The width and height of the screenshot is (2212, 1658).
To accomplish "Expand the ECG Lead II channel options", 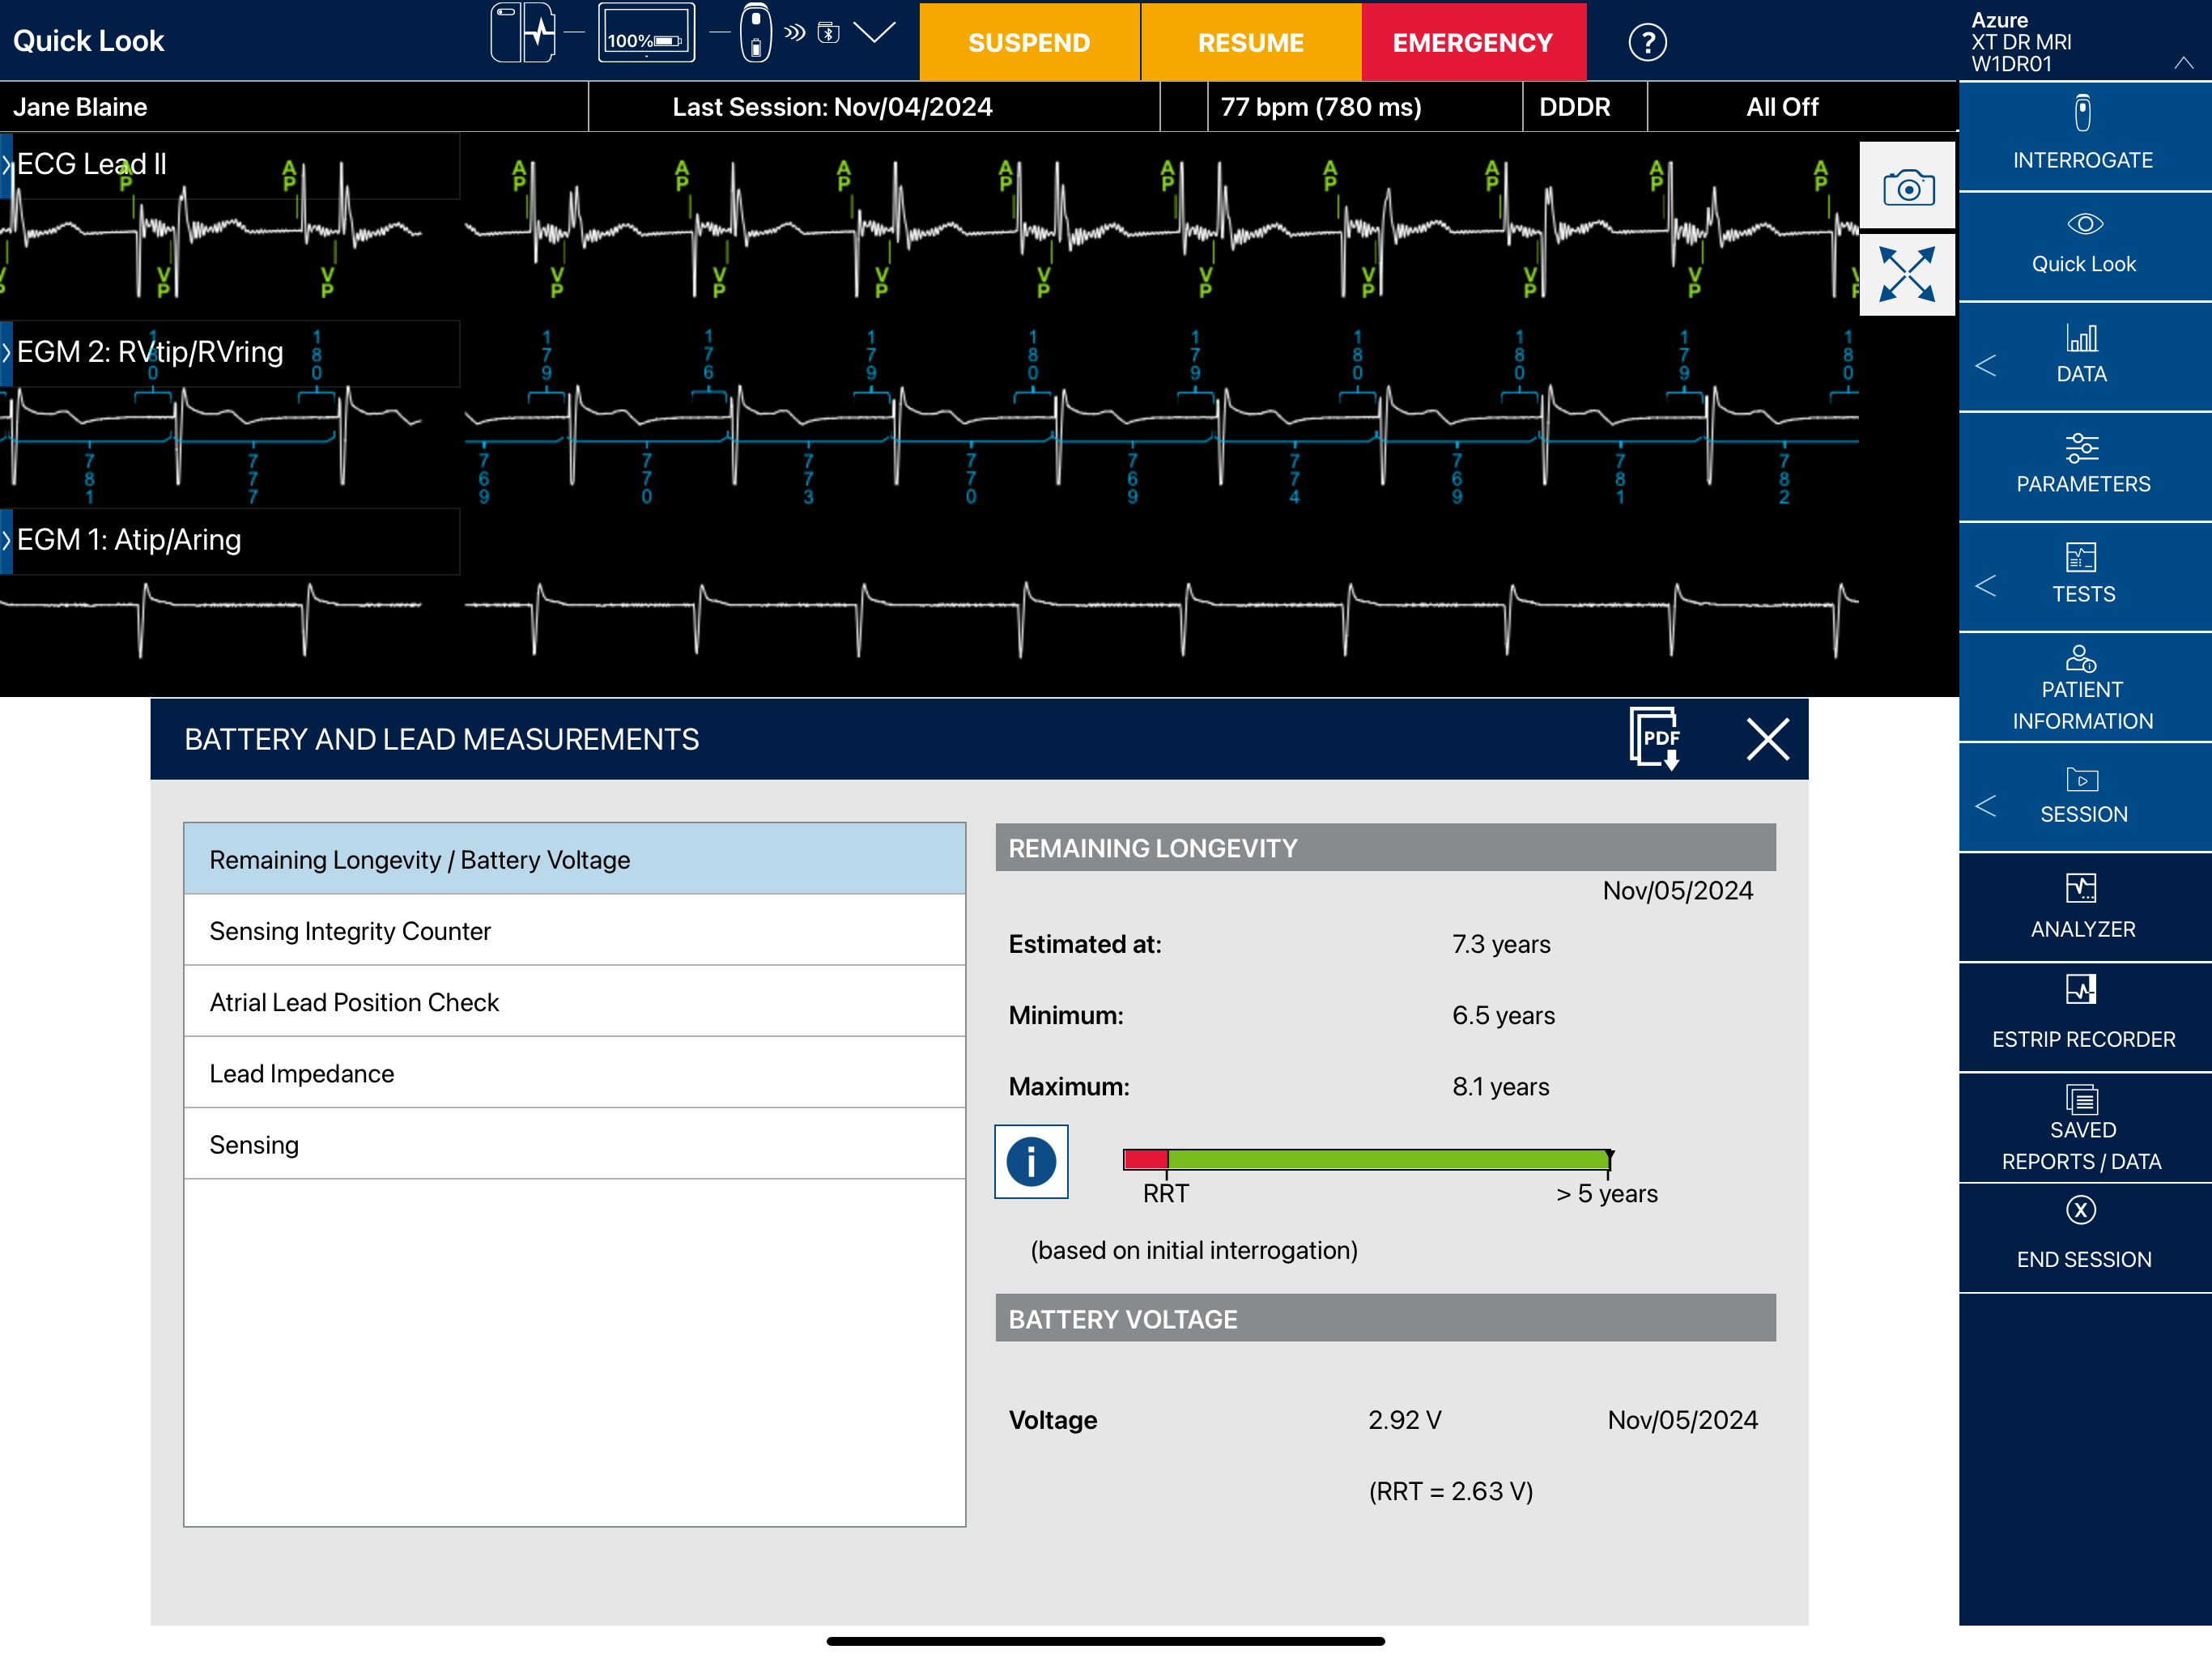I will [x=8, y=165].
